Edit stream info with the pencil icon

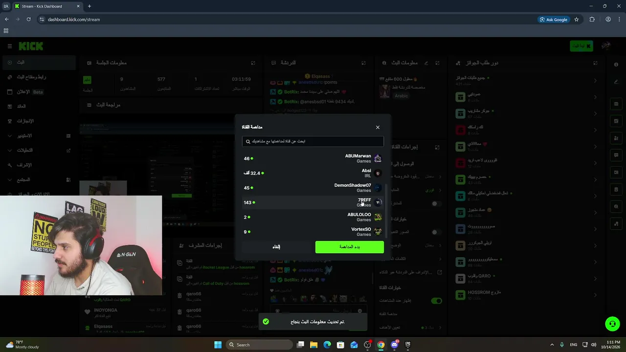point(426,63)
